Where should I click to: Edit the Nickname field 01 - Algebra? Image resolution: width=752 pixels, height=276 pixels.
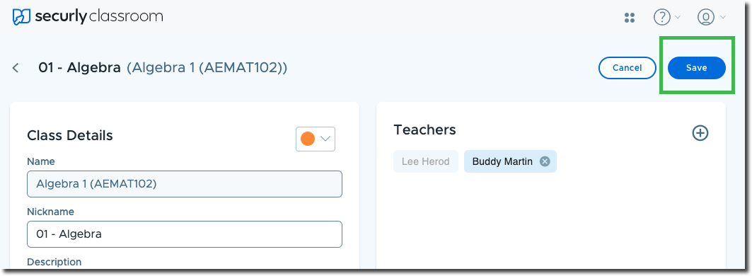(x=185, y=234)
